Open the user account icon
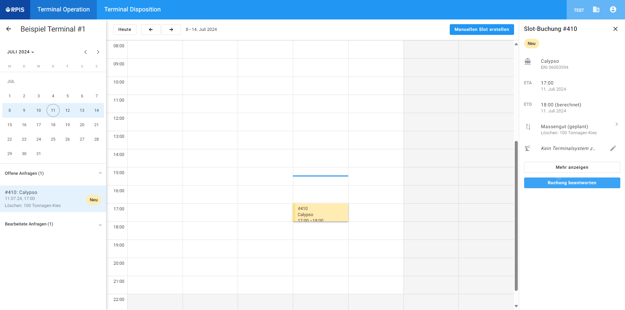 click(x=613, y=9)
